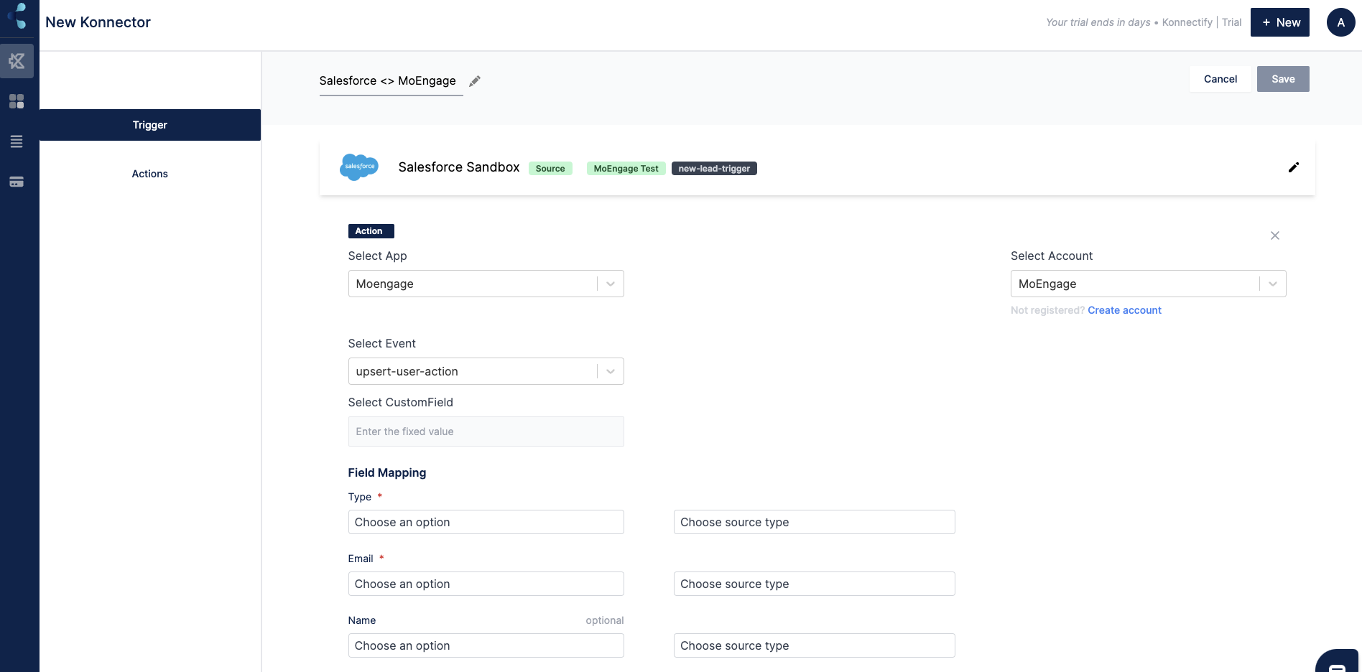Open the chat support widget
This screenshot has height=672, width=1362.
click(x=1338, y=662)
